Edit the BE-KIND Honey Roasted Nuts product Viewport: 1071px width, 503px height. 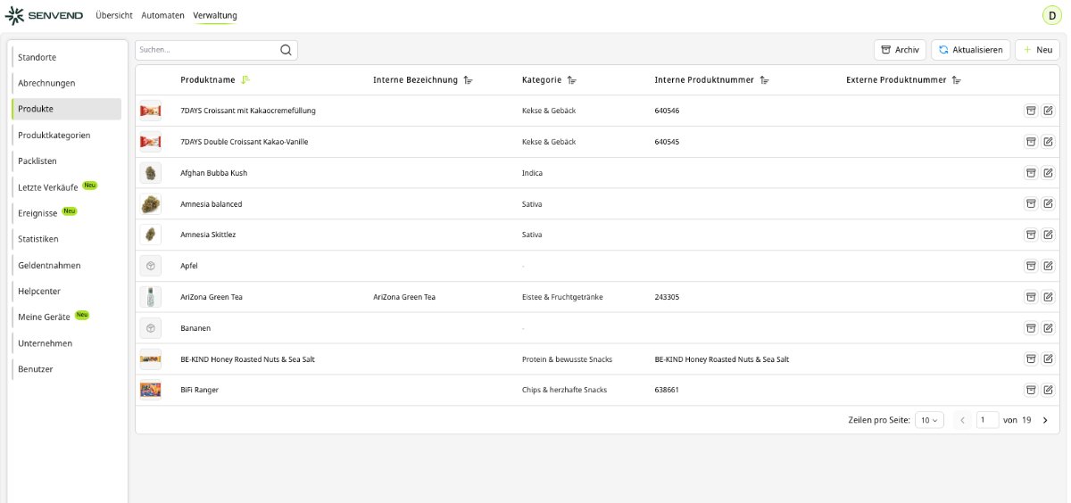pos(1048,359)
